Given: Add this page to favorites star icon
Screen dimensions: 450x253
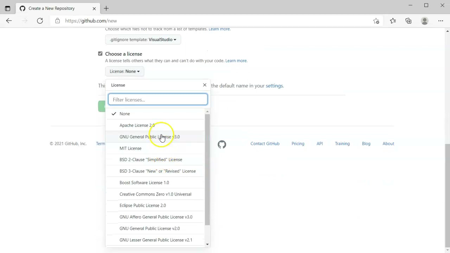Looking at the screenshot, I should click(376, 21).
